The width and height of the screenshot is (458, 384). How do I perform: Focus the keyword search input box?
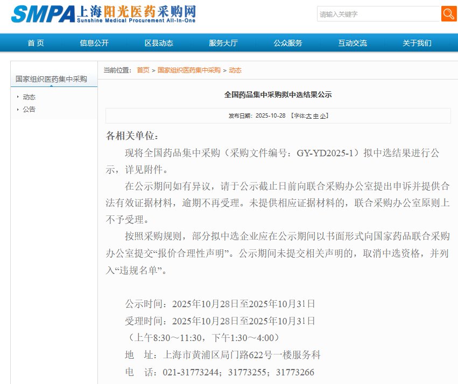click(x=378, y=15)
